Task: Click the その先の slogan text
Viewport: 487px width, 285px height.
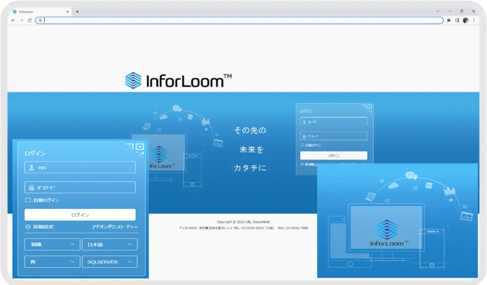Action: point(250,130)
